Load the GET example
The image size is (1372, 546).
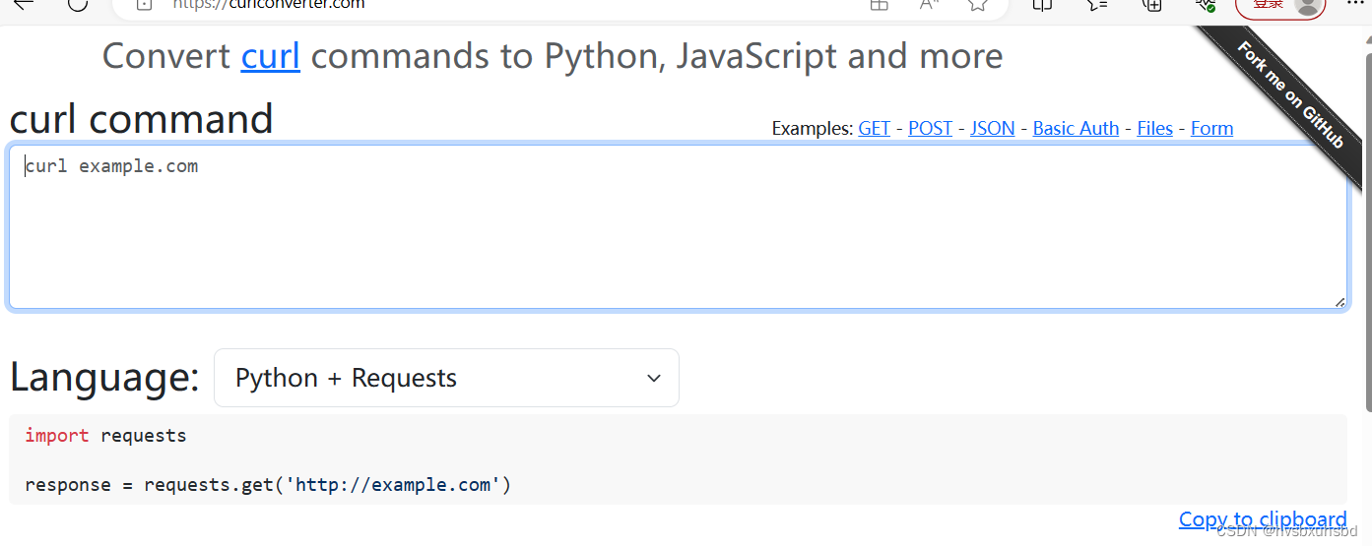coord(874,129)
